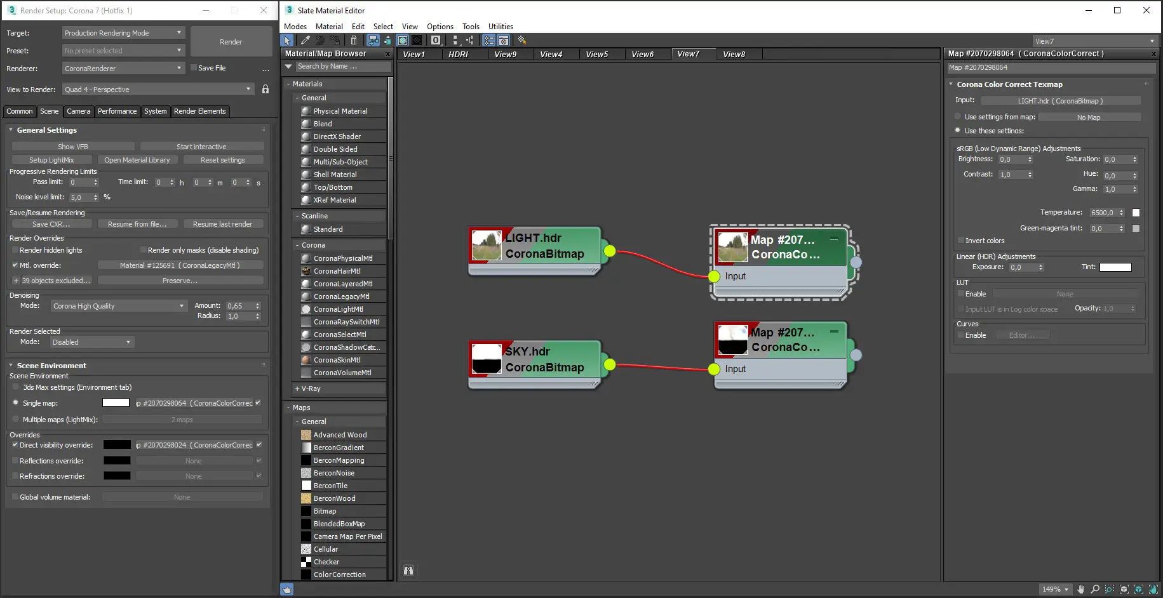The width and height of the screenshot is (1163, 598).
Task: Click the Pan hand tool in the status bar
Action: (1080, 589)
